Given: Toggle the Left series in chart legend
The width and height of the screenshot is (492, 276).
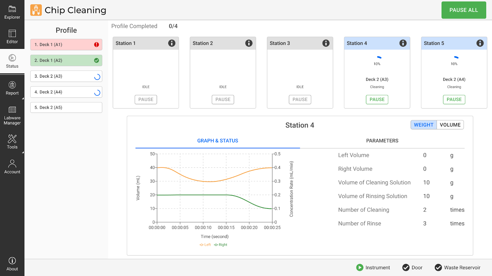Looking at the screenshot, I should (x=205, y=245).
